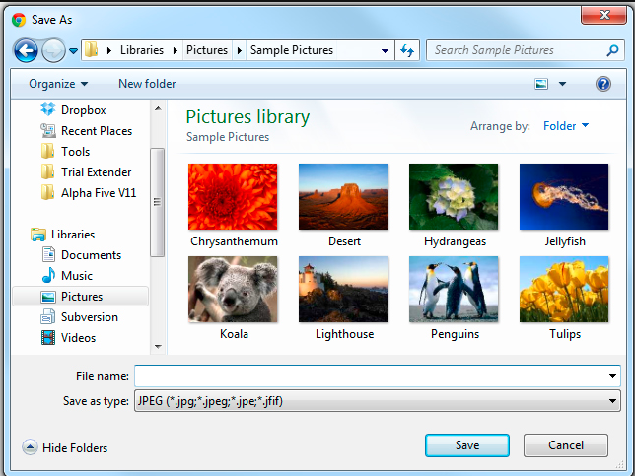Open the Documents library
Screen dimensions: 635x476
tap(81, 255)
